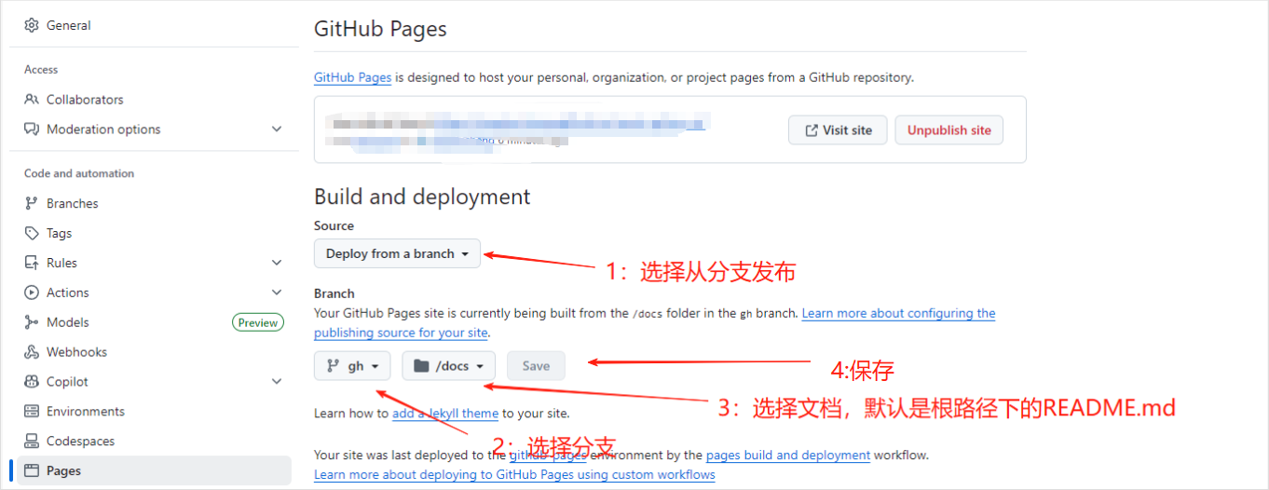
Task: Click the Pages browser icon
Action: coord(32,471)
